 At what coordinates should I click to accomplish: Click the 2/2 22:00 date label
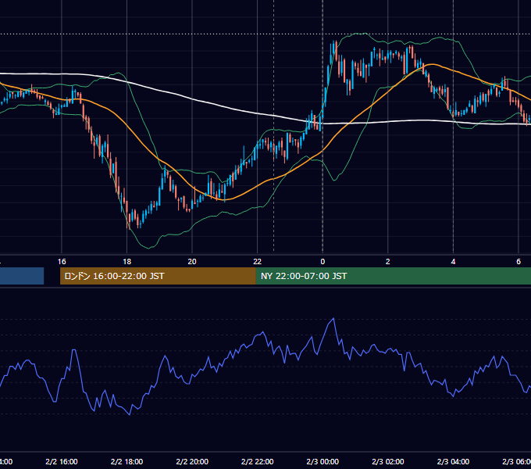(258, 461)
